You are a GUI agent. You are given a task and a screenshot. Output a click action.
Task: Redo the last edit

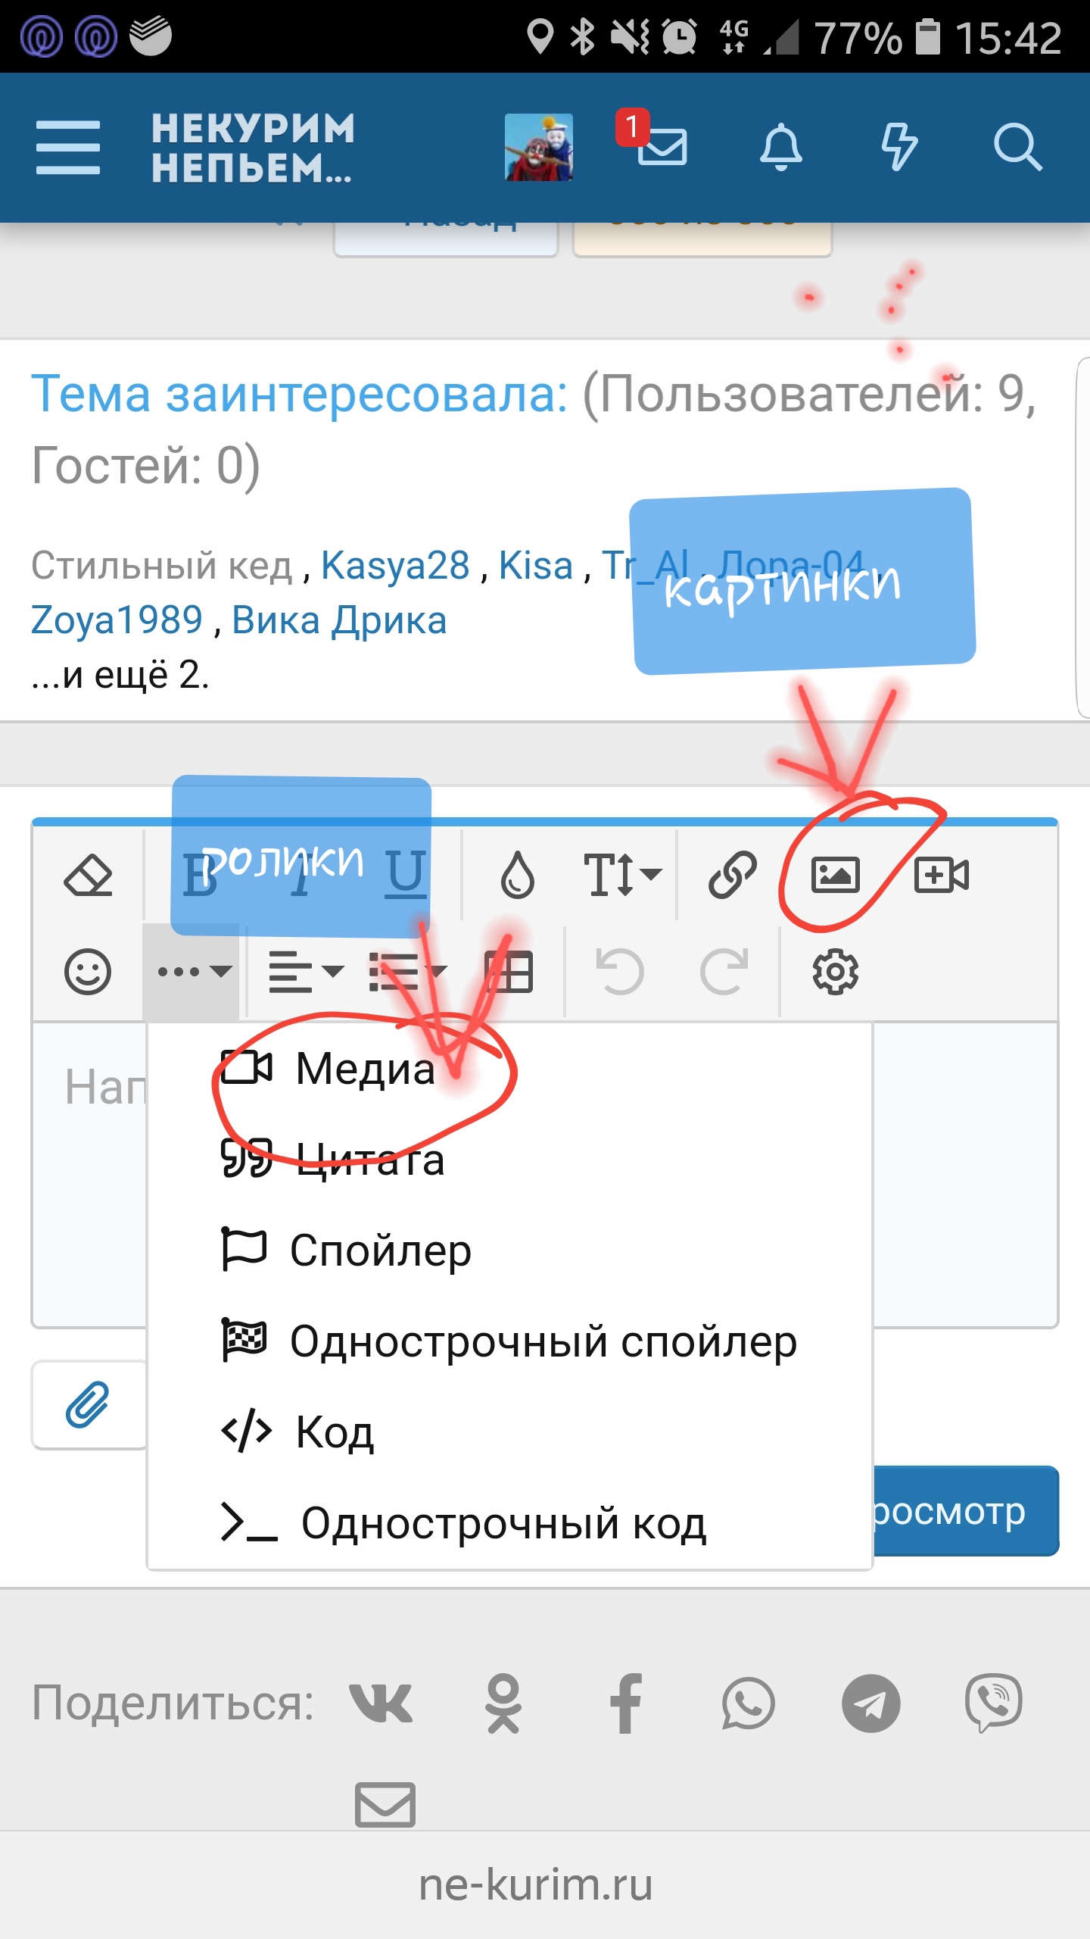click(724, 971)
